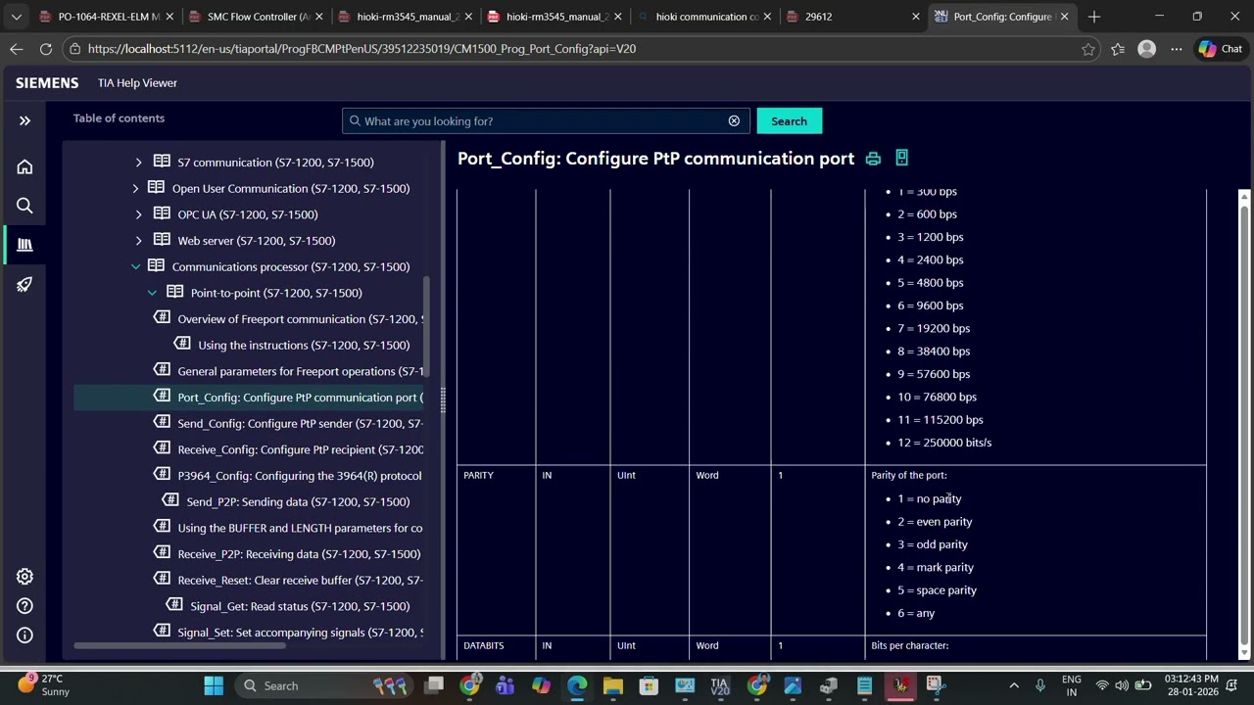The height and width of the screenshot is (705, 1254).
Task: Open the info icon in sidebar
Action: (x=24, y=635)
